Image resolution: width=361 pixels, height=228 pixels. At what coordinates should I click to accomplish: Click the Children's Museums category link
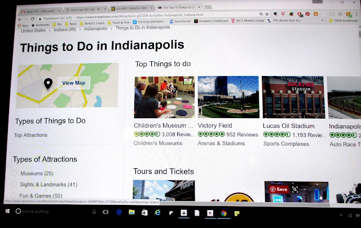[158, 144]
